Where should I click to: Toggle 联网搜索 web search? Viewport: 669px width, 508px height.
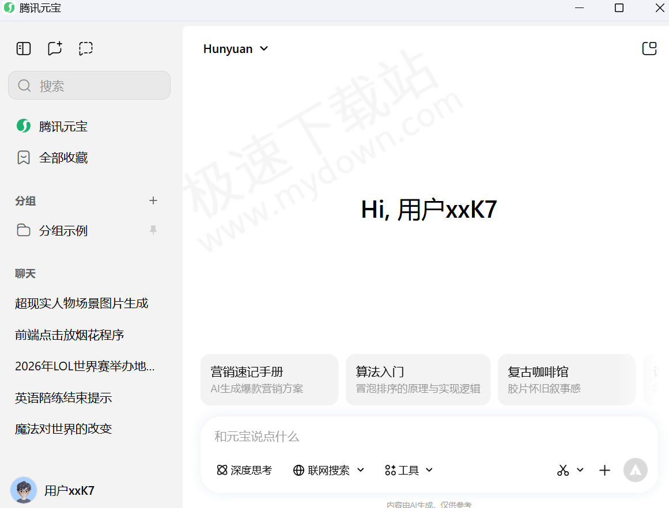323,471
